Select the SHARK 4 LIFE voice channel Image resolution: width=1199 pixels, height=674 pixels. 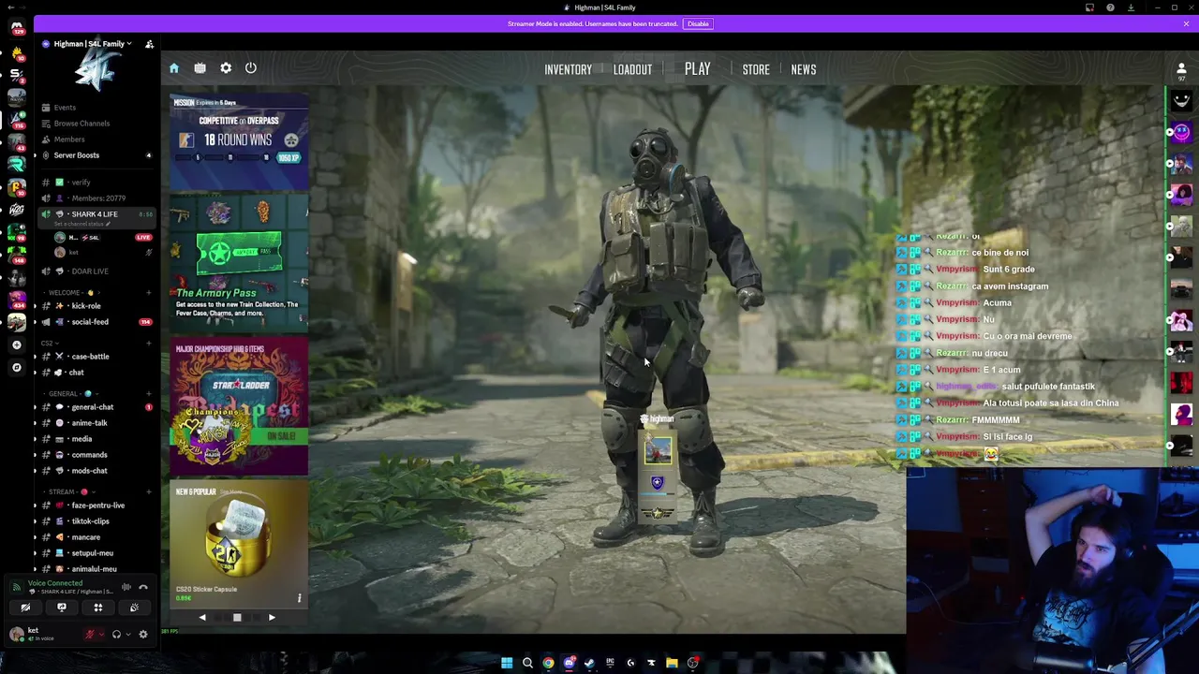click(x=94, y=214)
